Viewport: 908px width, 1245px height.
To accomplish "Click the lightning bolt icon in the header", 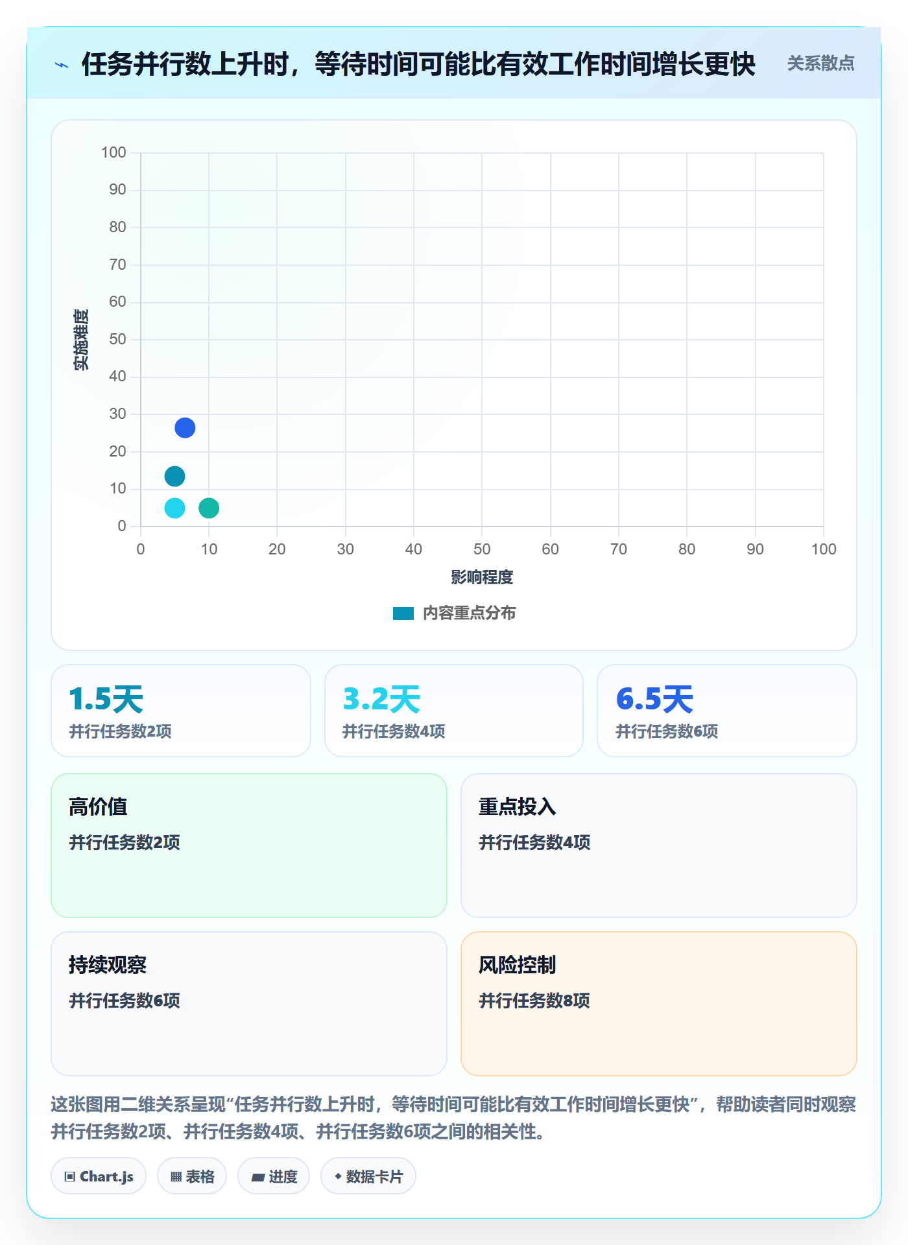I will pos(62,64).
